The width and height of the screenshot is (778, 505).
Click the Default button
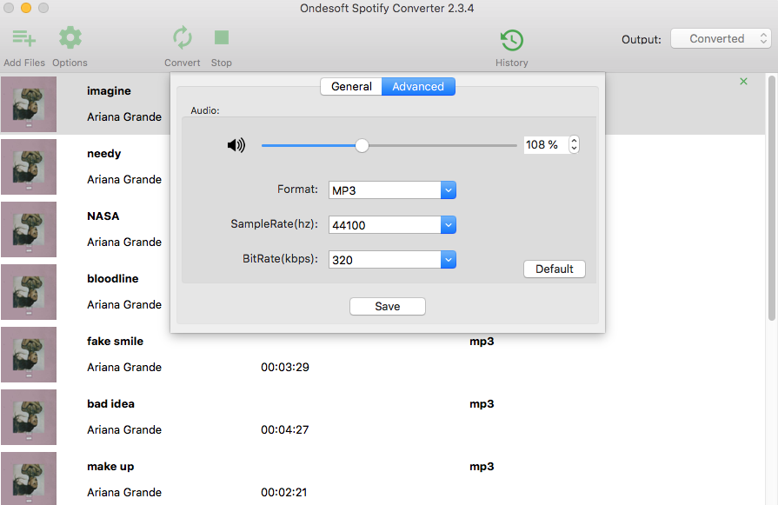tap(555, 269)
